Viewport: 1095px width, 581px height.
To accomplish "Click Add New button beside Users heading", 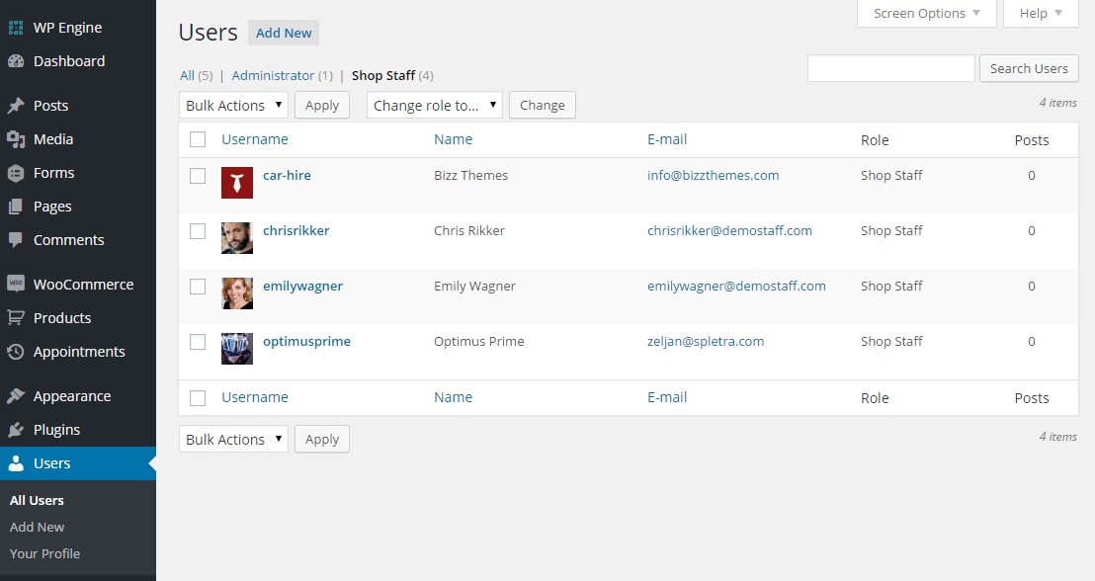I will point(284,33).
